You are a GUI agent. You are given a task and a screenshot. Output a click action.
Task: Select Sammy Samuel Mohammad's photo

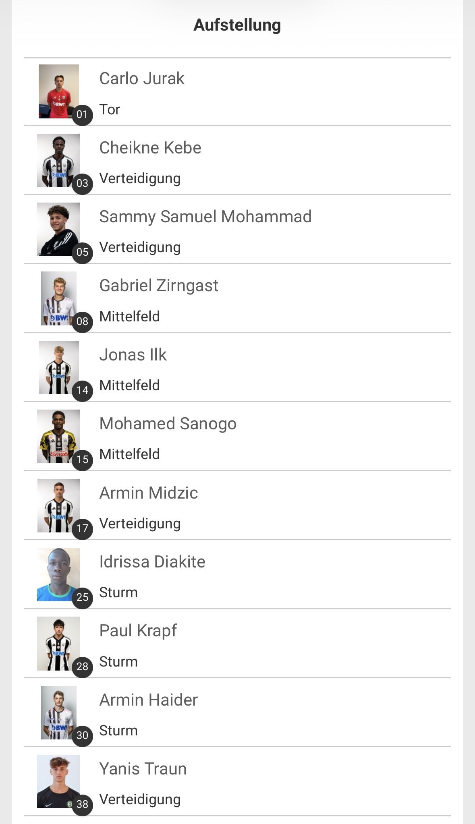(58, 229)
